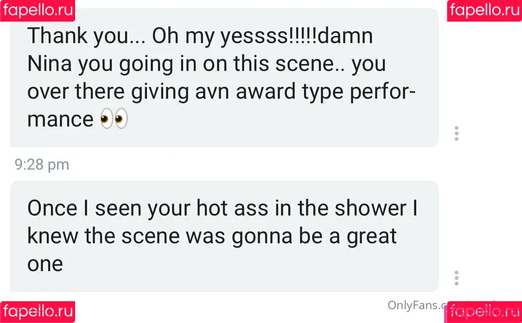Screen dimensions: 522x323
Task: Click the 'knew the scene was gonna' line
Action: point(159,236)
